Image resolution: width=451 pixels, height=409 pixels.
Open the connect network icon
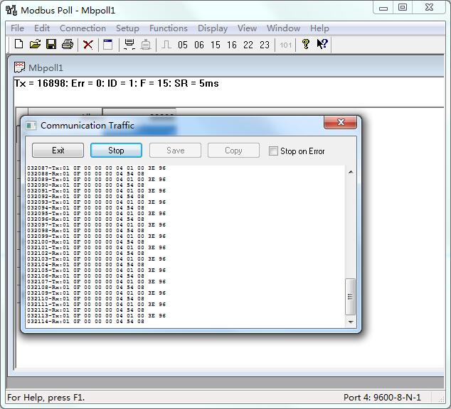[x=129, y=45]
